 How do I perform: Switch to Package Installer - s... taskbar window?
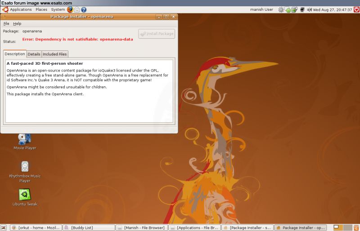247,227
